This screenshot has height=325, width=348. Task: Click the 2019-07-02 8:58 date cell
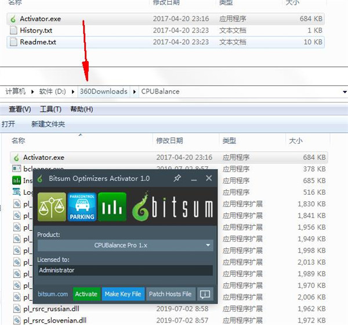point(182,309)
